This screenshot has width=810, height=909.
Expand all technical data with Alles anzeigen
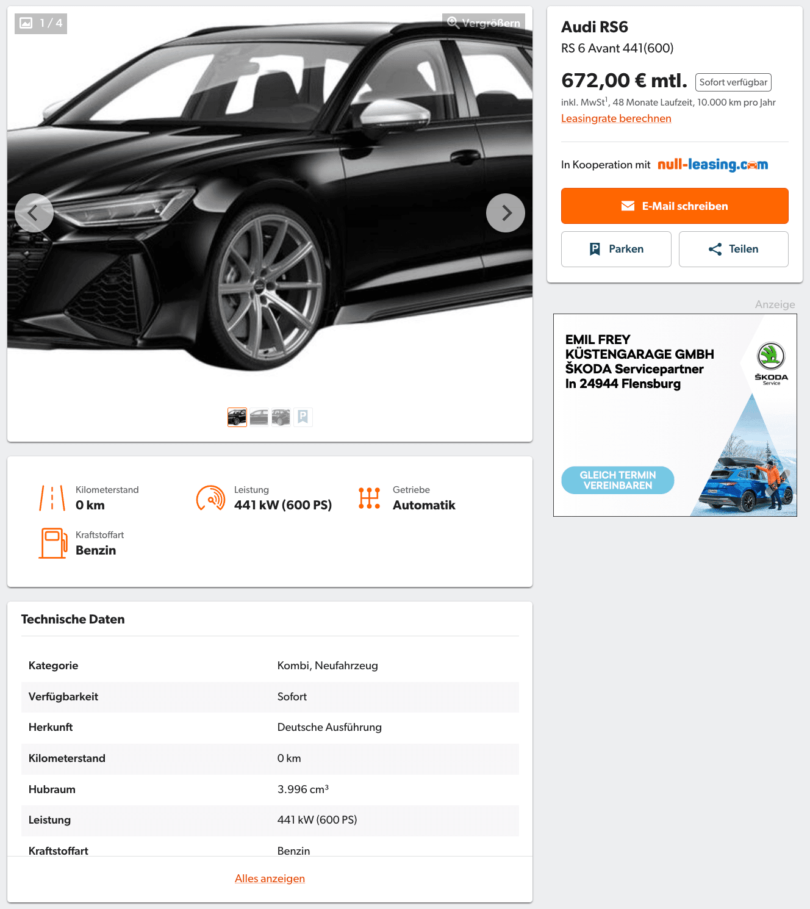pyautogui.click(x=270, y=878)
